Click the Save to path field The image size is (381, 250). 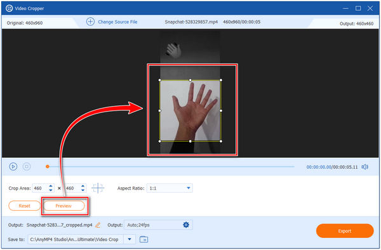[76, 239]
